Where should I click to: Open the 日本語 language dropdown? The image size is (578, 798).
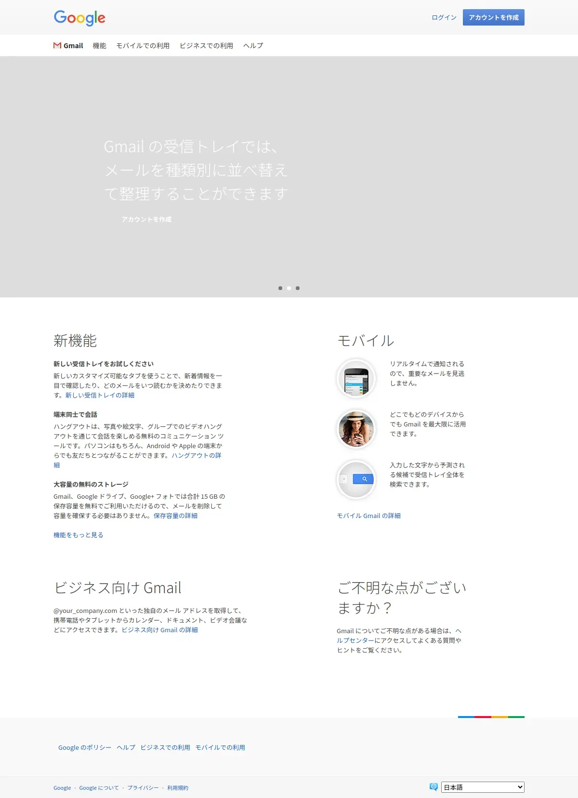coord(483,787)
